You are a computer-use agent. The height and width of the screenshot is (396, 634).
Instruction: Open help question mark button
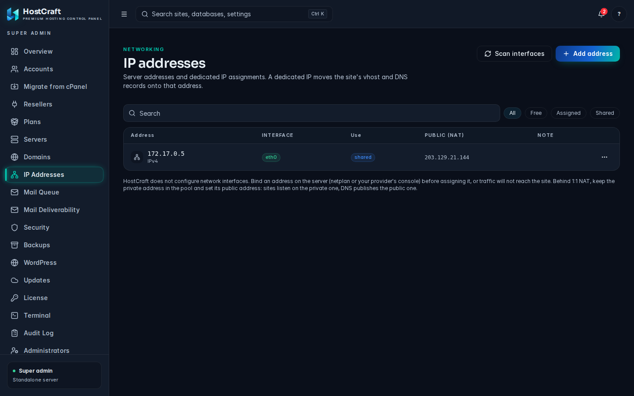619,14
